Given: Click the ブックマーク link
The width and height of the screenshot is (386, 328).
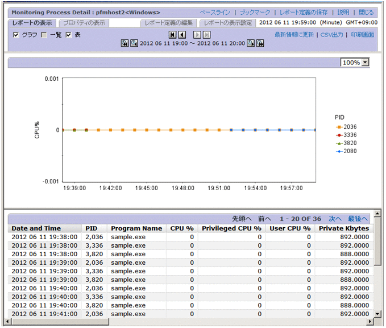Looking at the screenshot, I should tap(255, 12).
